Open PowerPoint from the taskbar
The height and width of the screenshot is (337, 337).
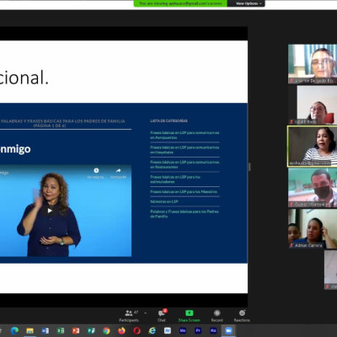coord(76,330)
